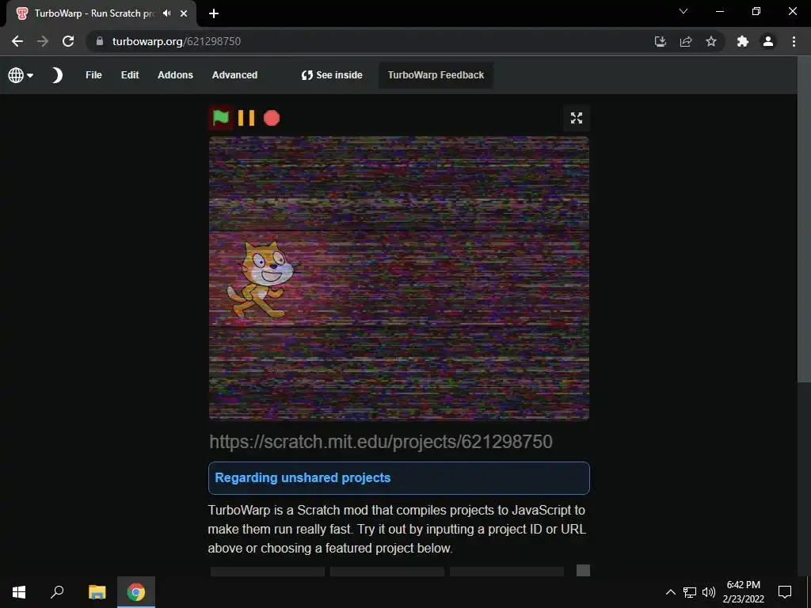Viewport: 811px width, 608px height.
Task: Open the Addons menu
Action: coord(175,75)
